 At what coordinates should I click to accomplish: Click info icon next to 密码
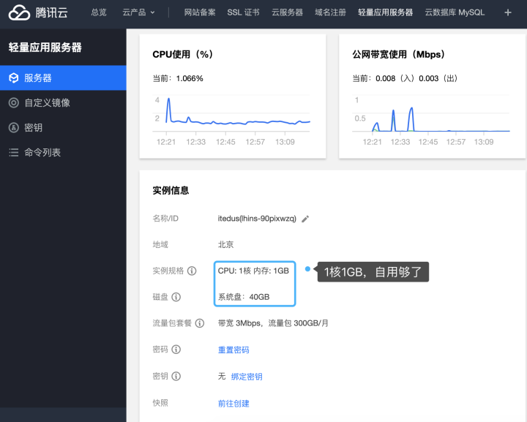point(176,350)
